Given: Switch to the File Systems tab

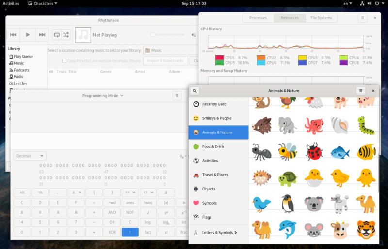Looking at the screenshot, I should point(321,18).
